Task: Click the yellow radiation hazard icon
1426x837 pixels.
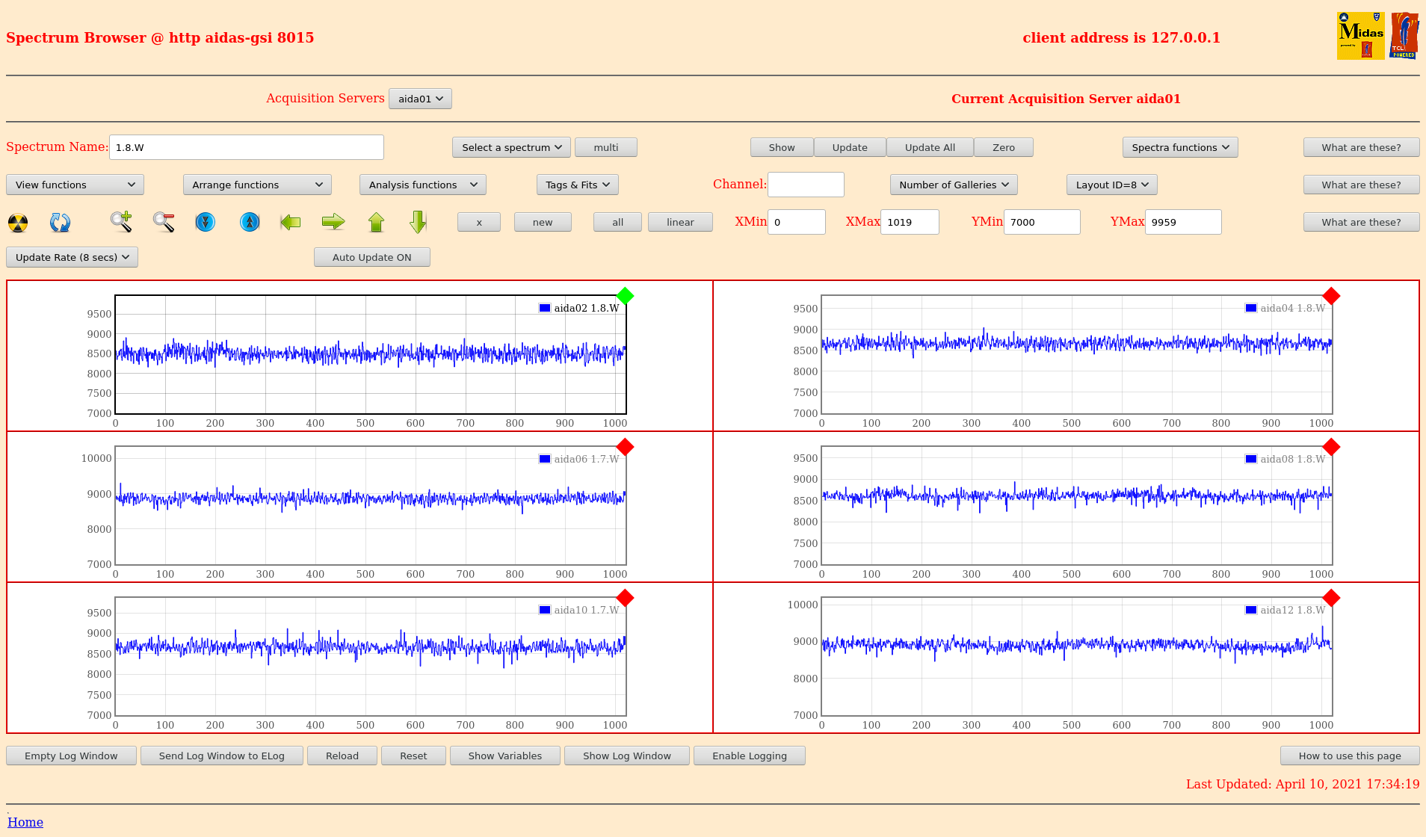Action: pyautogui.click(x=18, y=222)
